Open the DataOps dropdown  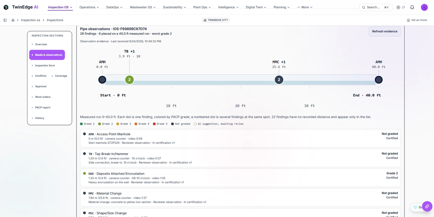coord(114,7)
